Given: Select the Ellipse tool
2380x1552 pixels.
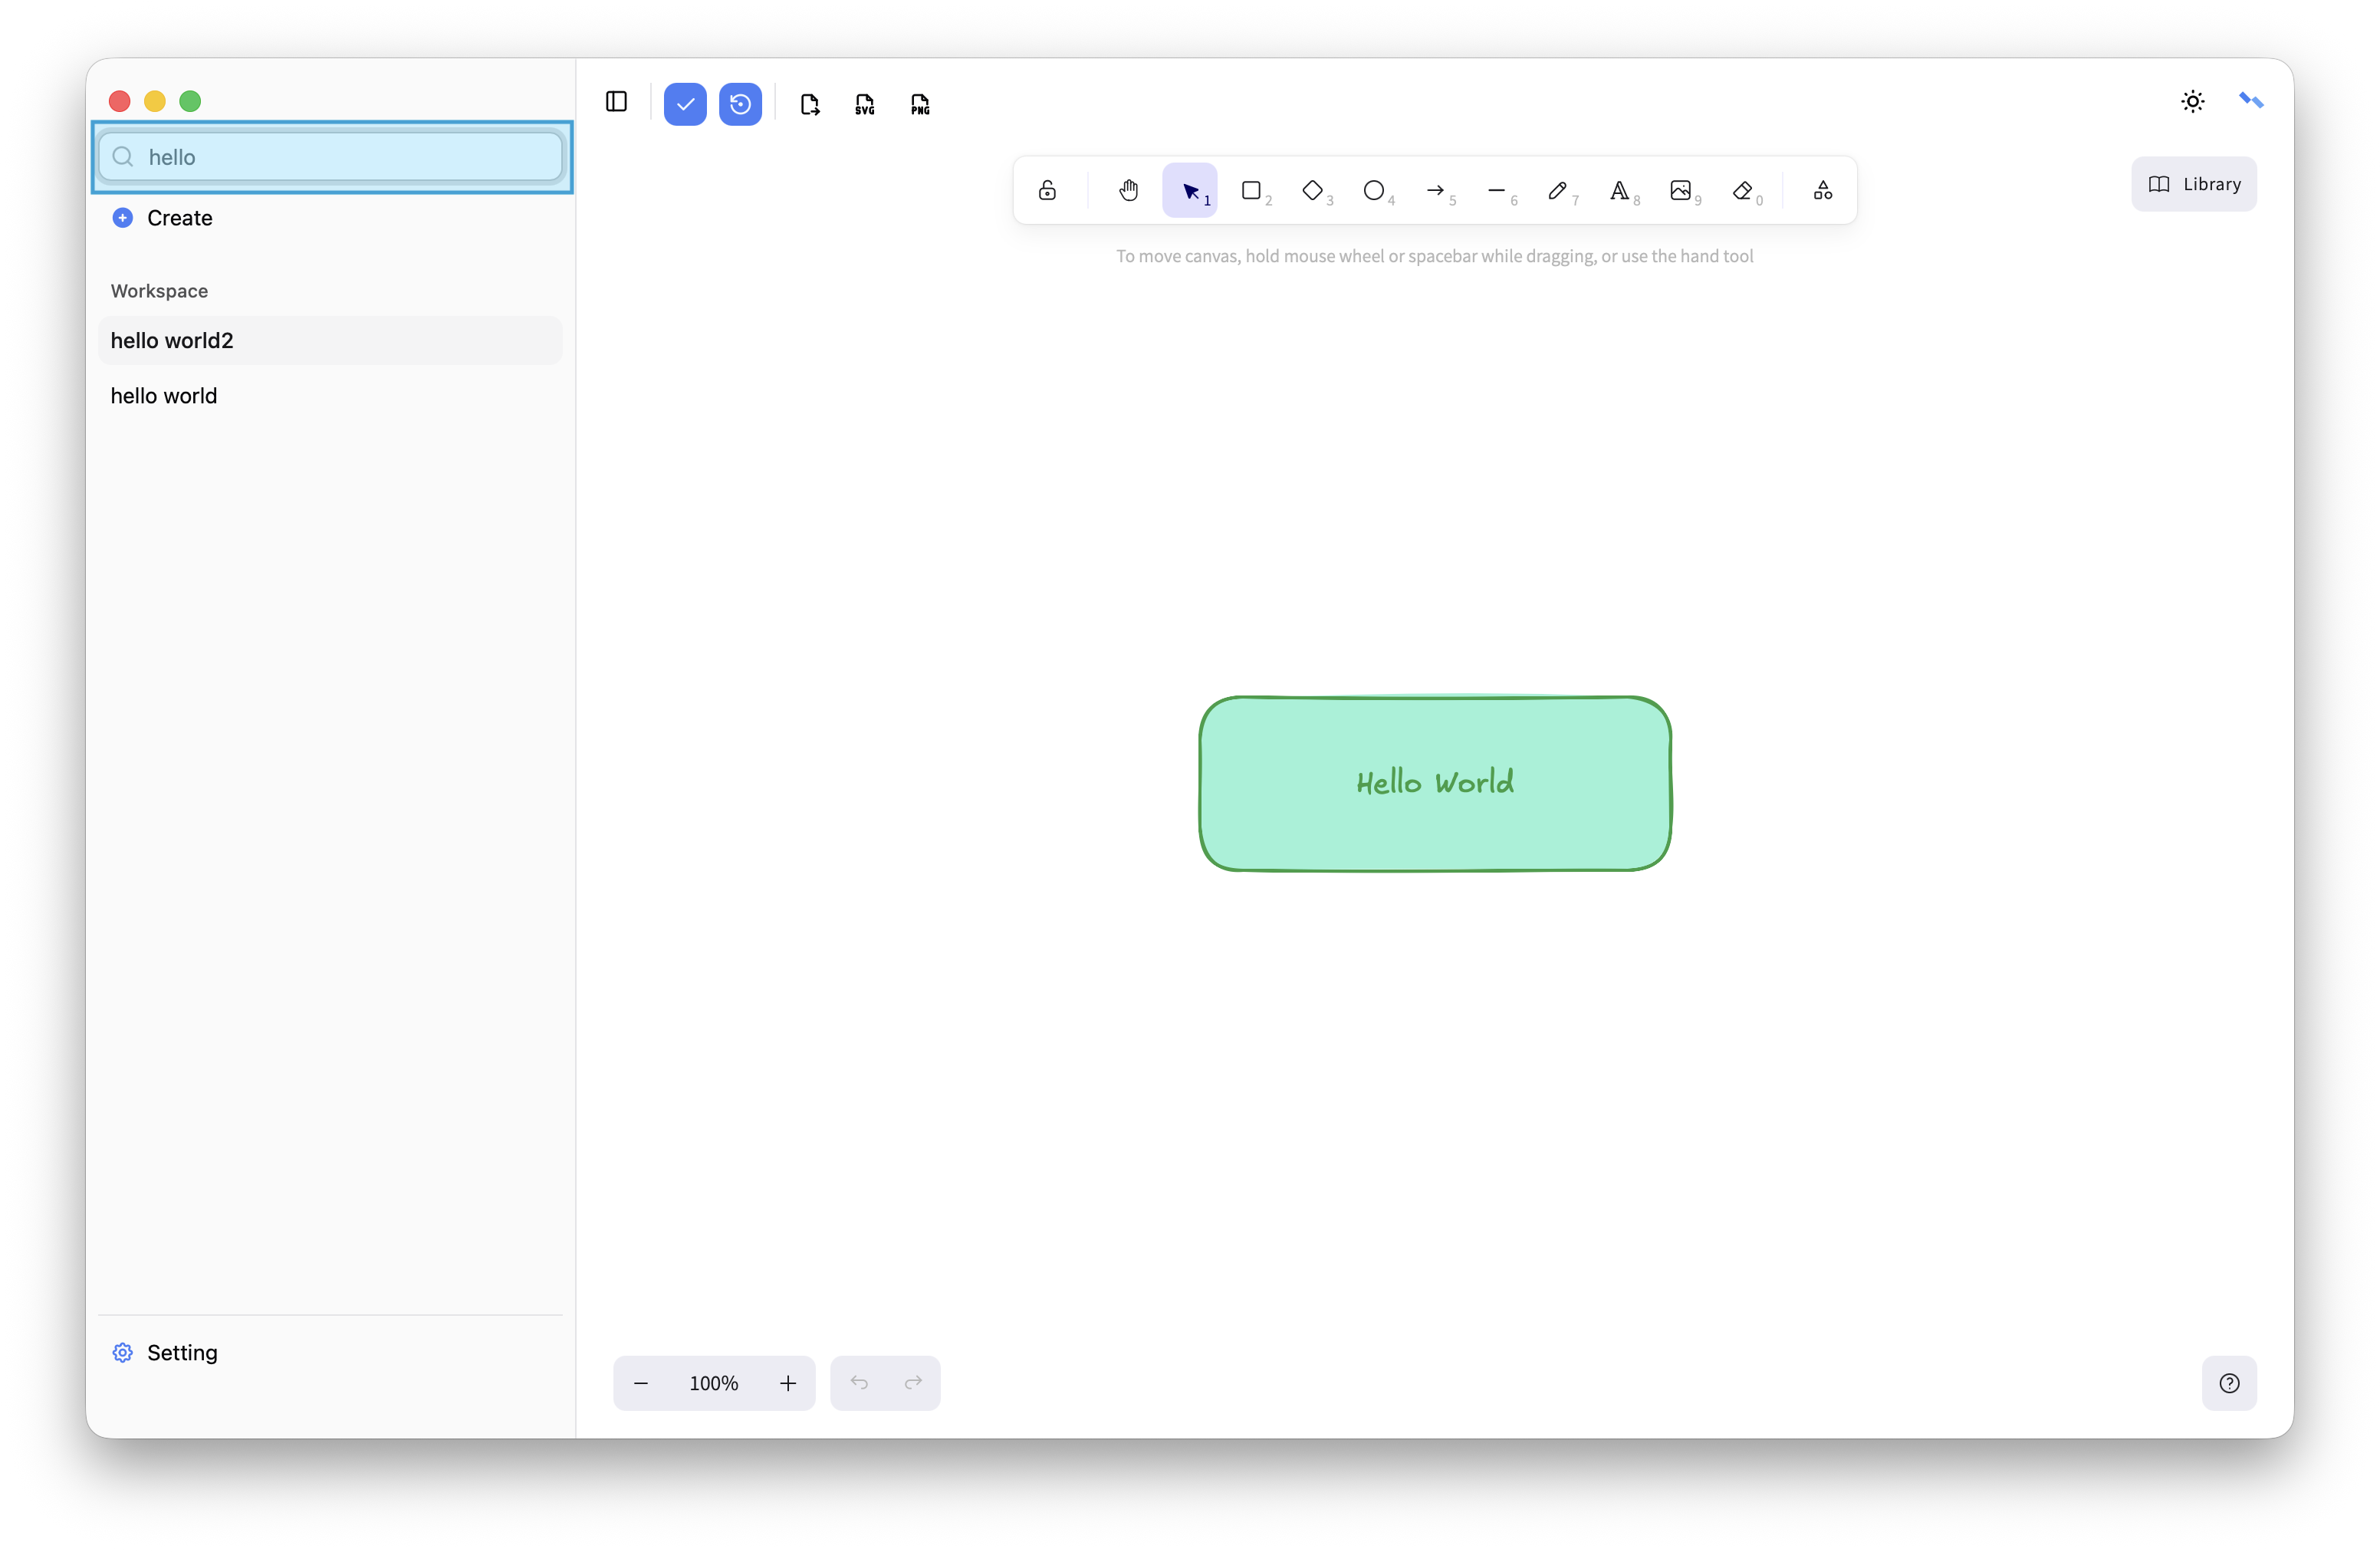Looking at the screenshot, I should coord(1374,190).
